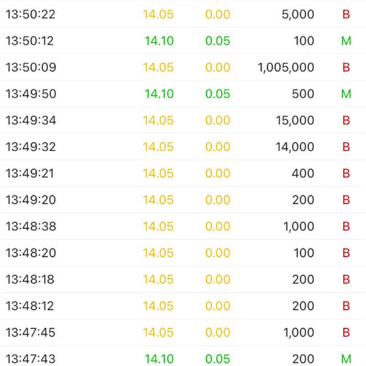
Task: Select the 13:48:20 trade of 100 shares
Action: coord(183,253)
